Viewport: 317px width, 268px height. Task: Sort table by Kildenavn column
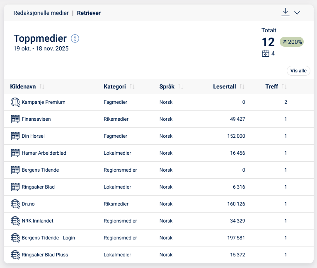(x=42, y=86)
